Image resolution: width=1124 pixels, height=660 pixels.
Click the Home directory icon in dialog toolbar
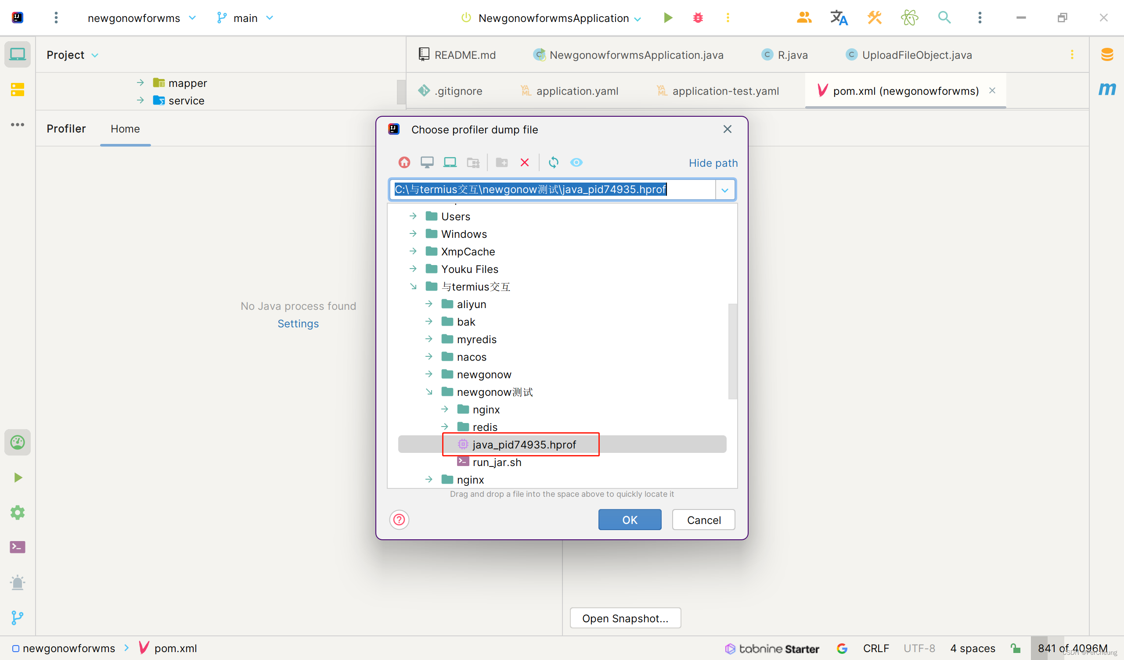click(x=404, y=162)
